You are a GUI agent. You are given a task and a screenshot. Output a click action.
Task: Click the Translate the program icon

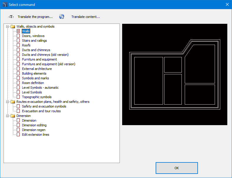tap(11, 17)
